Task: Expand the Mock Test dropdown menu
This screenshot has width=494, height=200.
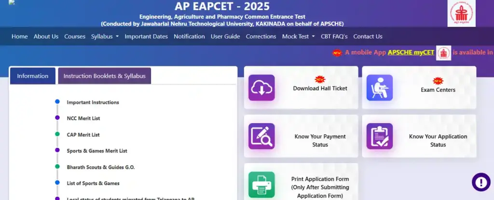Action: click(x=298, y=37)
